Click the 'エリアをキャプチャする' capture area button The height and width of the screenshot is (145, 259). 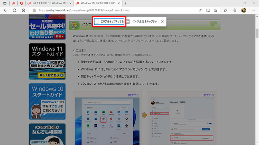tap(109, 21)
